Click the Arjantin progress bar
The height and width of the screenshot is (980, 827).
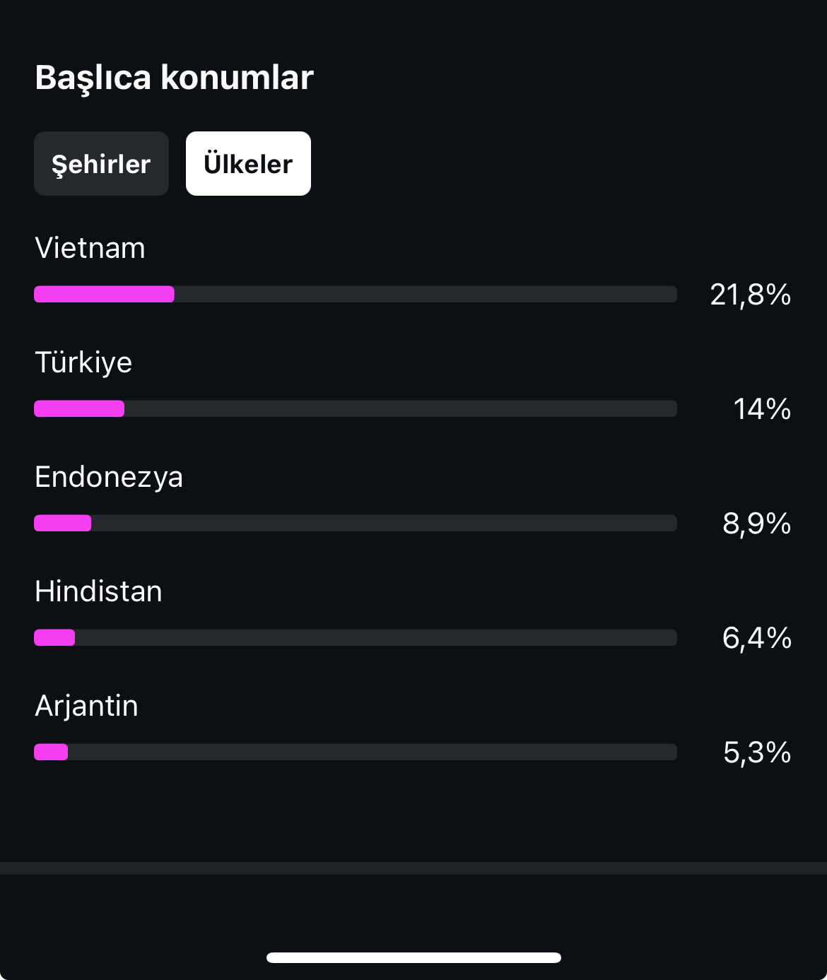(356, 752)
